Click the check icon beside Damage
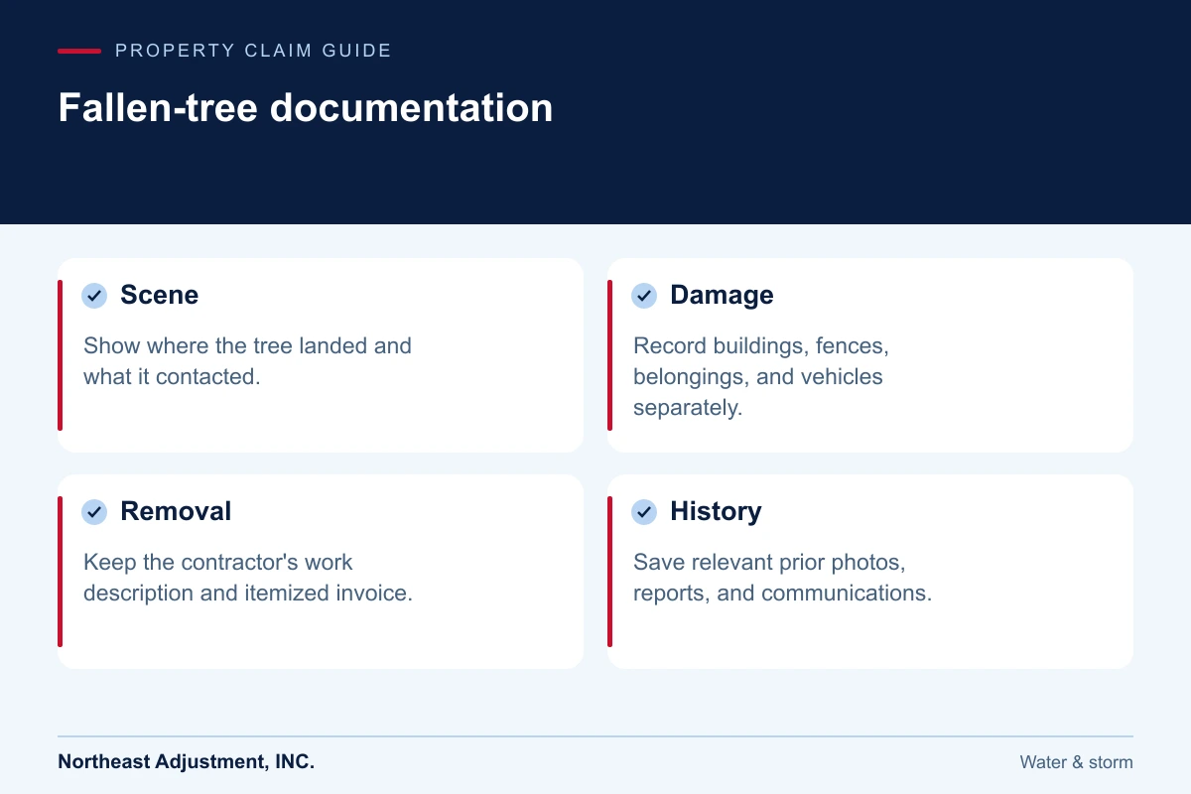 click(644, 296)
